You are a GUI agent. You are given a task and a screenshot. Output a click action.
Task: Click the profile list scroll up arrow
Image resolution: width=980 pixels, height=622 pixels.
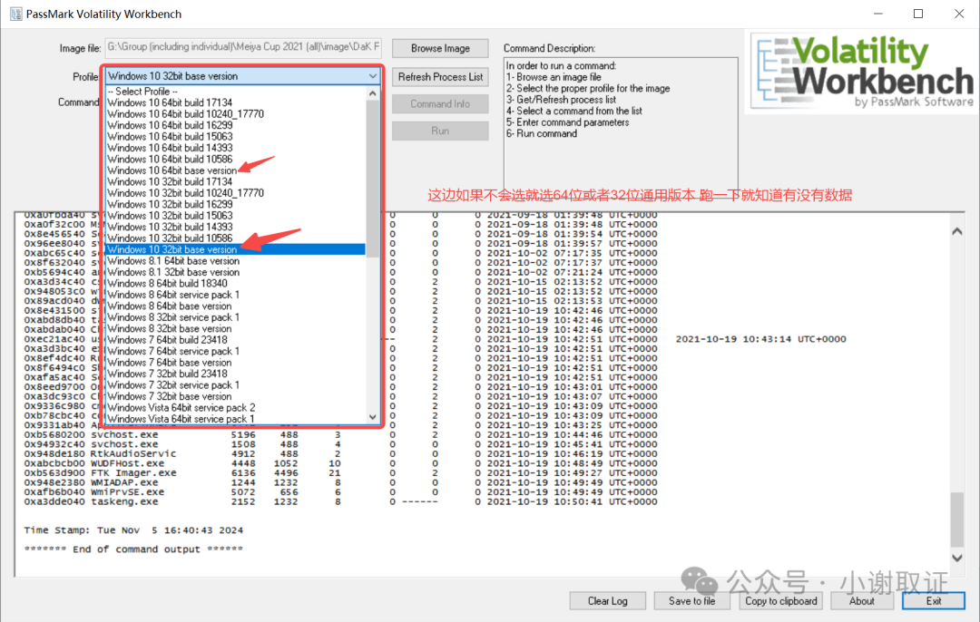373,93
